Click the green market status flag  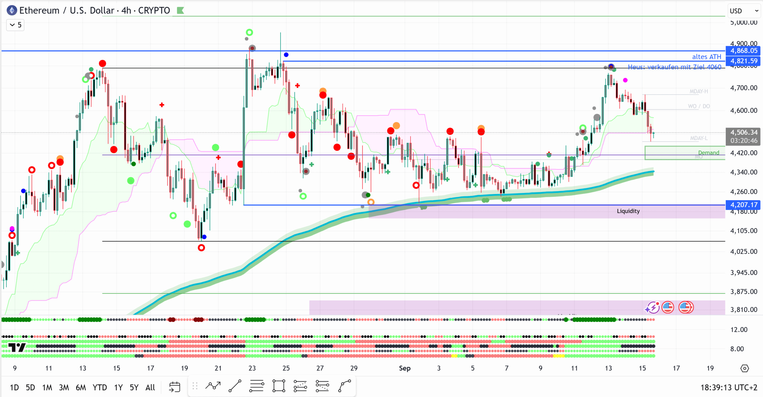180,11
